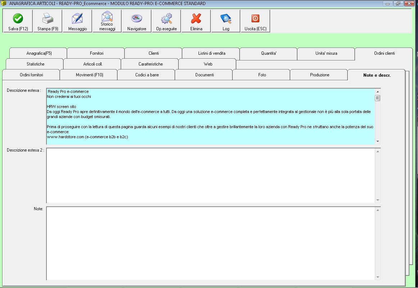The width and height of the screenshot is (418, 288).
Task: Click the Descrizione estesa scrollbar up arrow
Action: click(377, 91)
